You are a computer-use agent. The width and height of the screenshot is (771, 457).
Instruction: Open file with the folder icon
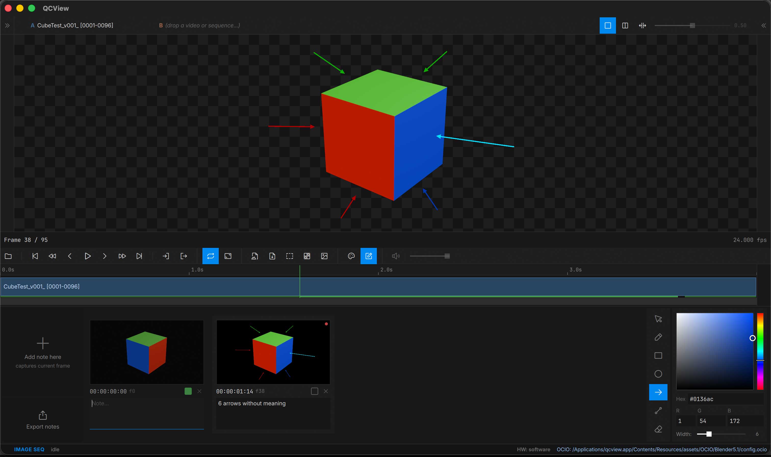point(8,256)
